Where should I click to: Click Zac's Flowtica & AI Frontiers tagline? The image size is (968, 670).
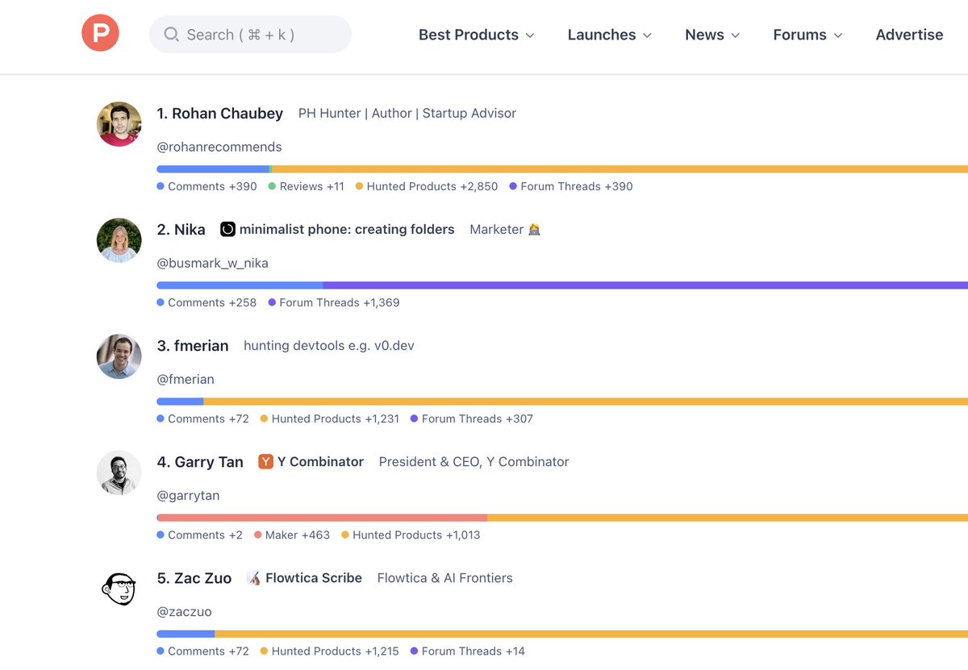click(445, 578)
